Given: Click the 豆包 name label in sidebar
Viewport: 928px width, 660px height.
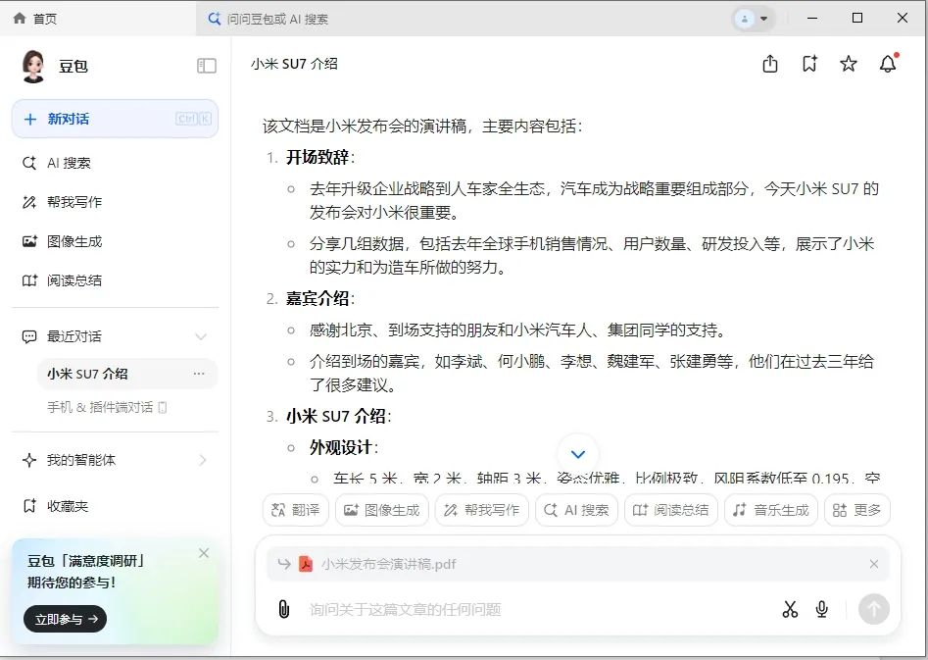Looking at the screenshot, I should coord(73,67).
